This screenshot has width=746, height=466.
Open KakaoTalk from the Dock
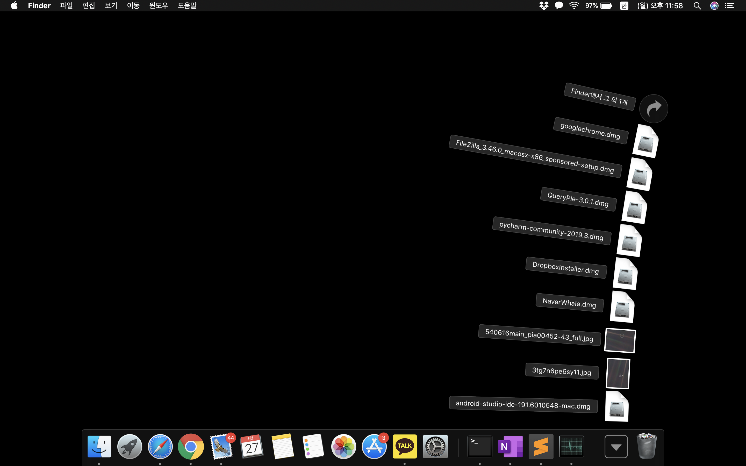404,446
